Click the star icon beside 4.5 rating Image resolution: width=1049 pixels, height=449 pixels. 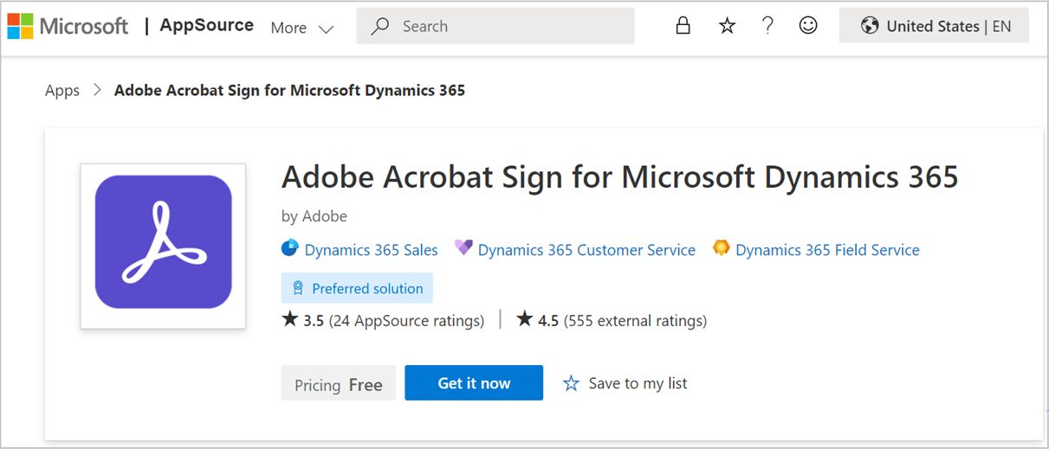click(x=525, y=319)
